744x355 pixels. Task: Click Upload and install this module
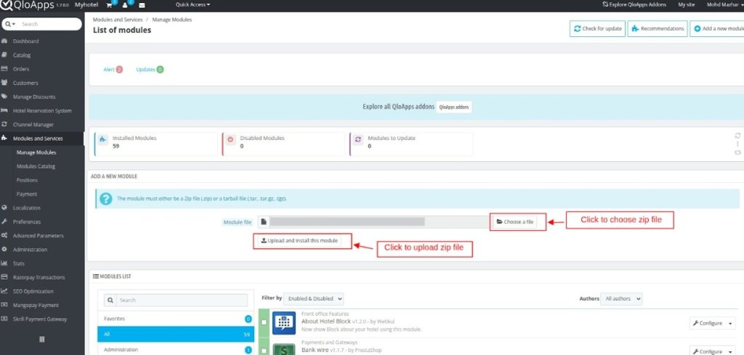tap(302, 240)
